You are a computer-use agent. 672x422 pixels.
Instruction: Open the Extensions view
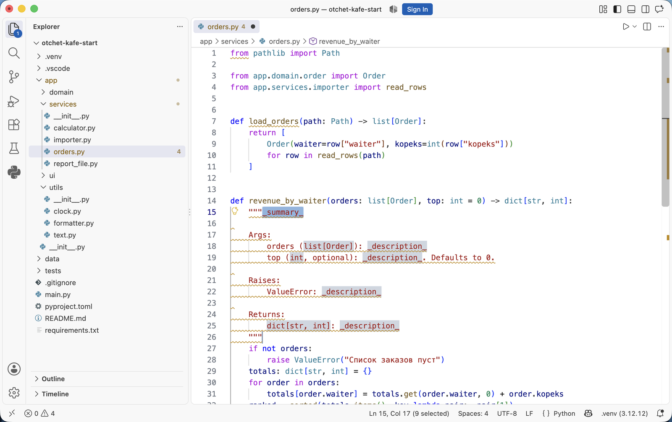pyautogui.click(x=14, y=125)
